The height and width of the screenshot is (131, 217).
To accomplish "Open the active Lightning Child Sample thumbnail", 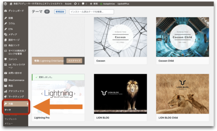I will pos(58,37).
